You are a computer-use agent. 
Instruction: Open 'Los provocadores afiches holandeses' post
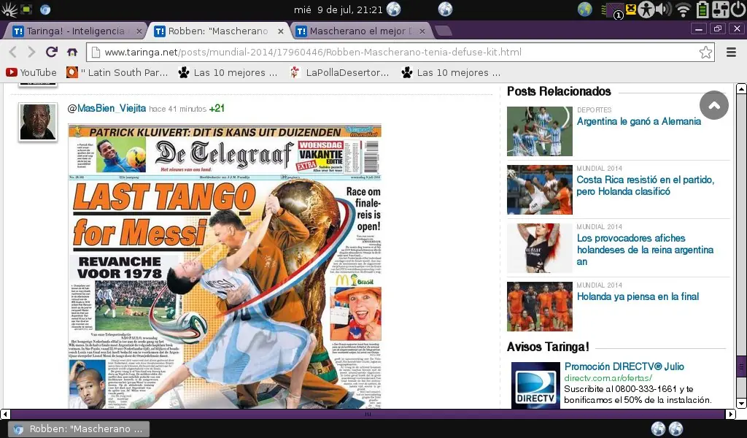(x=645, y=250)
